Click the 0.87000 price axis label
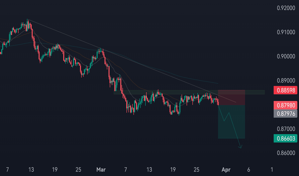The image size is (299, 176). 286,129
